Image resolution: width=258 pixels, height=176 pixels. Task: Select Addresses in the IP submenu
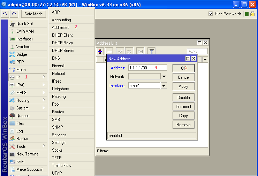[x=71, y=28]
